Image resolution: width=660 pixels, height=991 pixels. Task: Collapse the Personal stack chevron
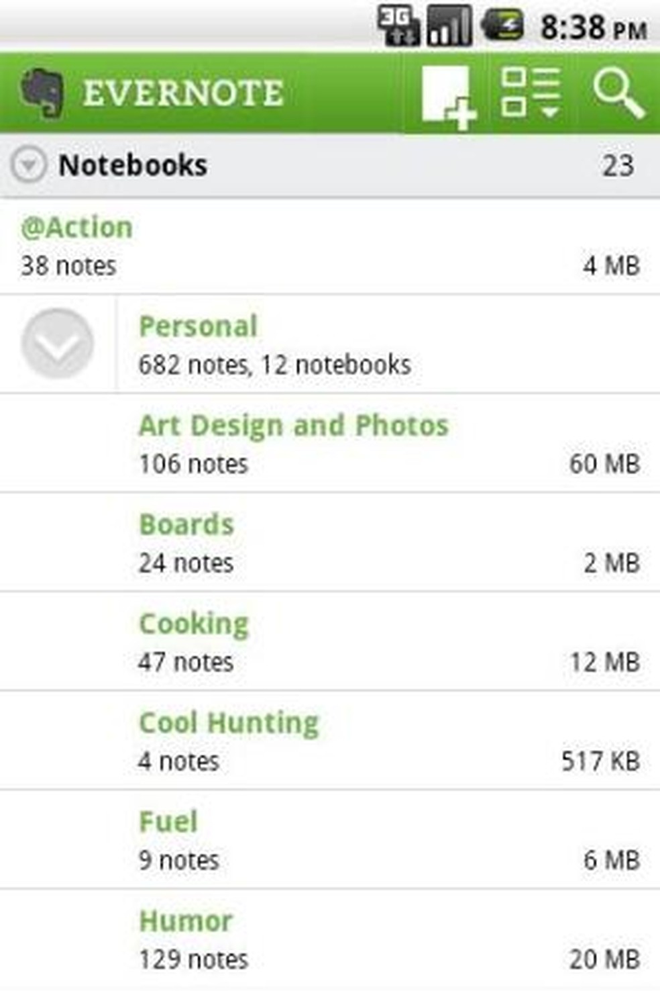coord(57,343)
